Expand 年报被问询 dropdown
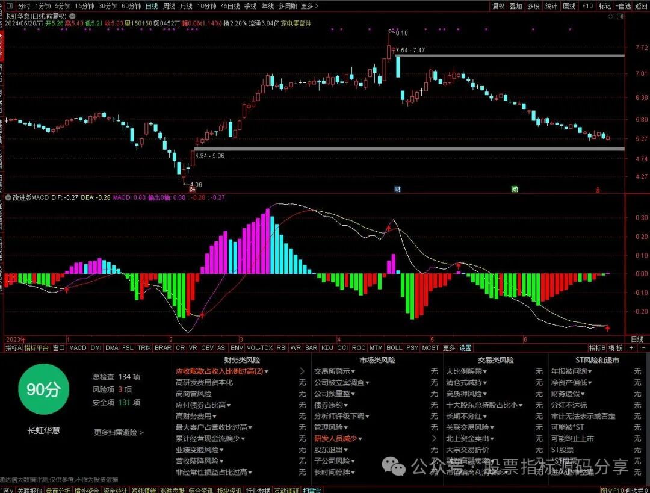Viewport: 650px width, 493px height. point(572,371)
